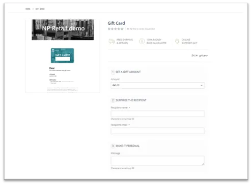This screenshot has width=252, height=185.
Task: Click the Gift Card breadcrumb
Action: click(x=40, y=9)
